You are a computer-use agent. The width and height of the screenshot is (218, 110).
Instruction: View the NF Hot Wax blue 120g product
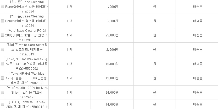click(x=27, y=78)
